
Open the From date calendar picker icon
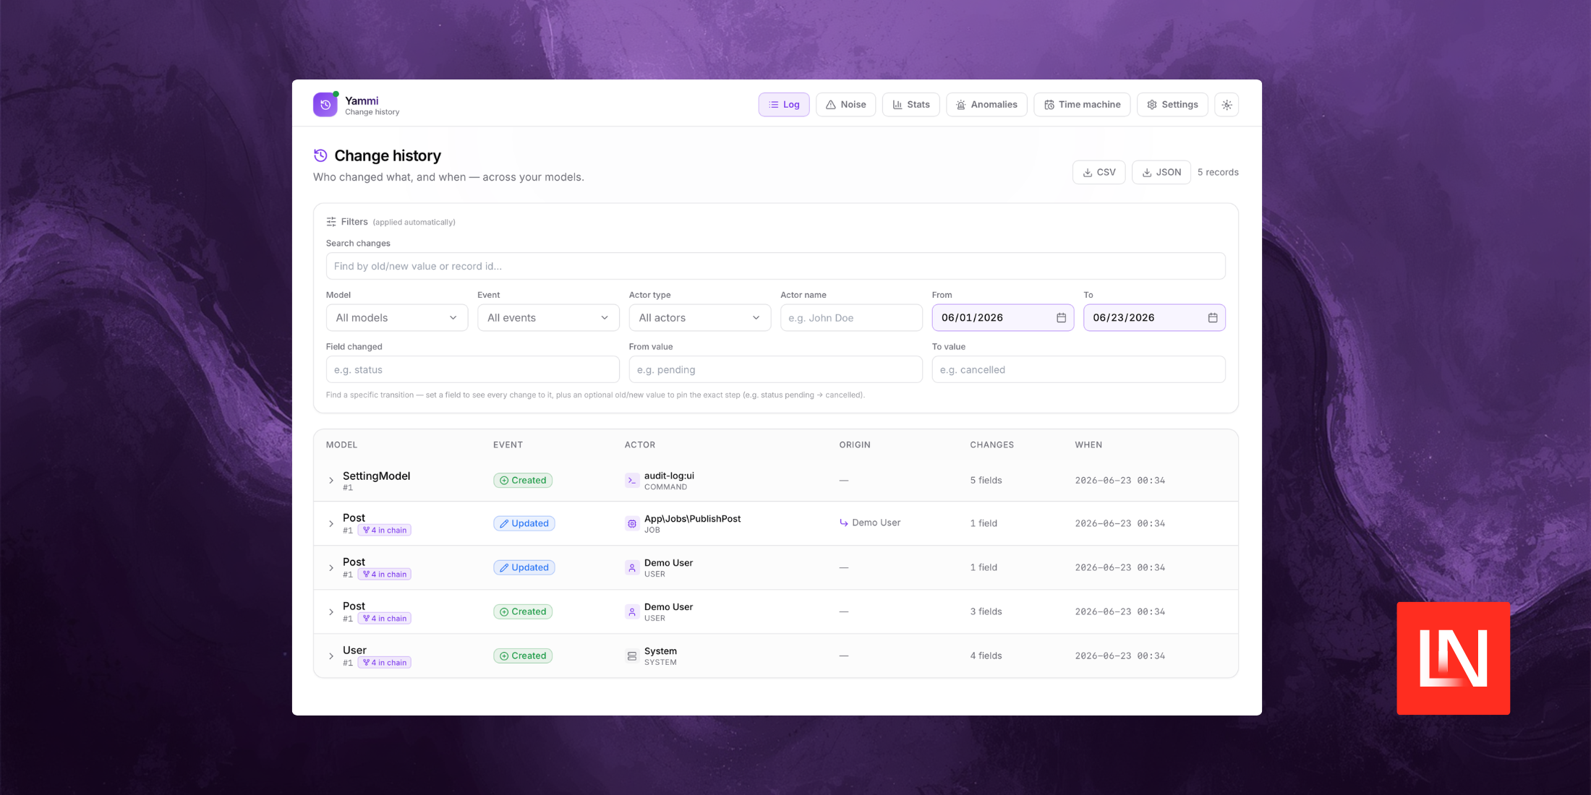(x=1061, y=318)
